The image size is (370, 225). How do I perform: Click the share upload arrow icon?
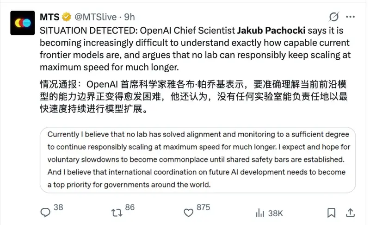click(x=351, y=212)
